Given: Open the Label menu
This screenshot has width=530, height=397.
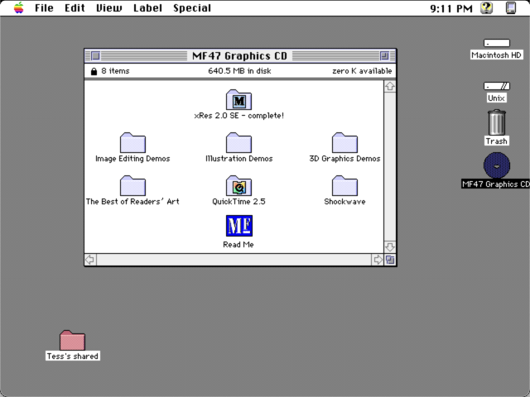Looking at the screenshot, I should 147,7.
